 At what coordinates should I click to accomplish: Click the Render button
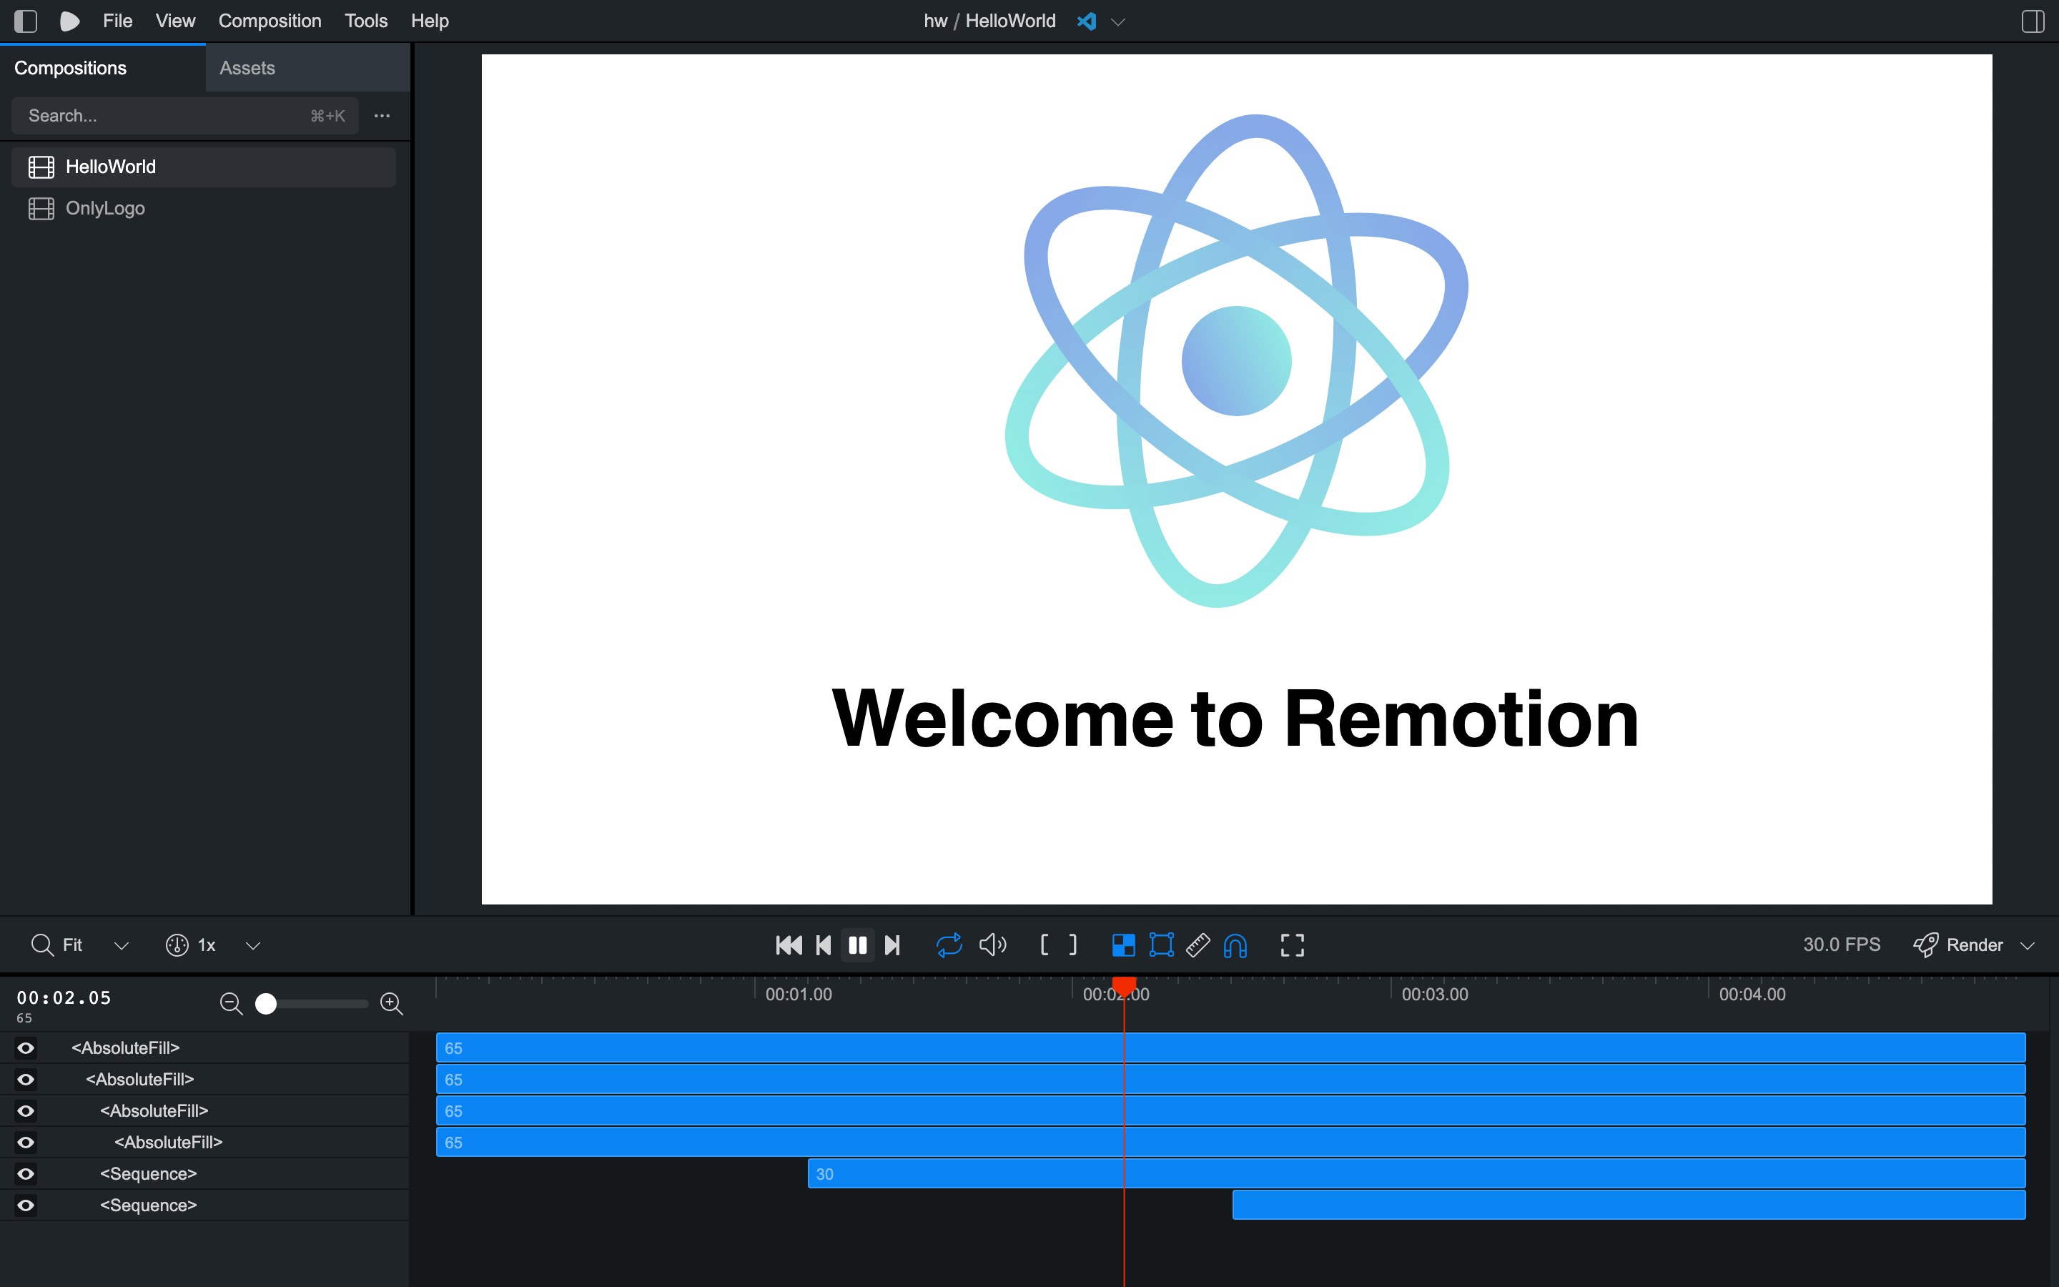[x=1957, y=945]
